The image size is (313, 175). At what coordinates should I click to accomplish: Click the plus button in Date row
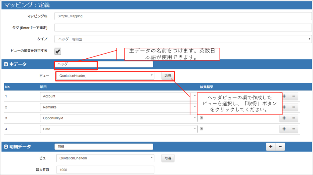[284, 129]
